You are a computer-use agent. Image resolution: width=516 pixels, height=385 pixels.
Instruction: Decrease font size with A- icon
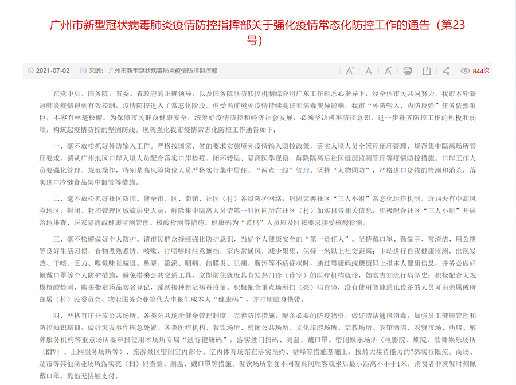[388, 71]
